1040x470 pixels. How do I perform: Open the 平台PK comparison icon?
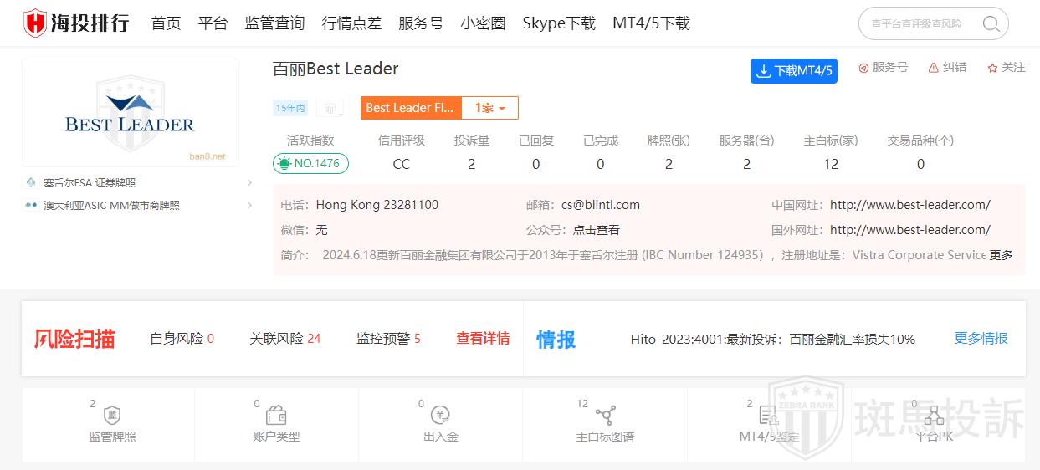coord(933,416)
